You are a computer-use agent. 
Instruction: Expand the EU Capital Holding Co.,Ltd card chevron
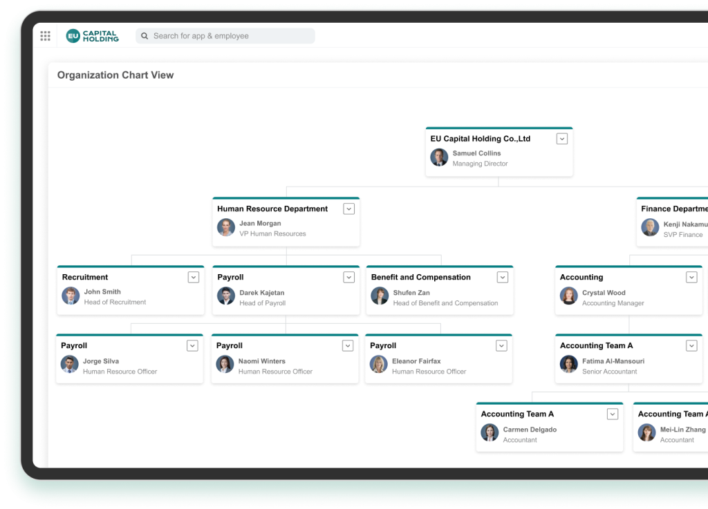pyautogui.click(x=561, y=139)
